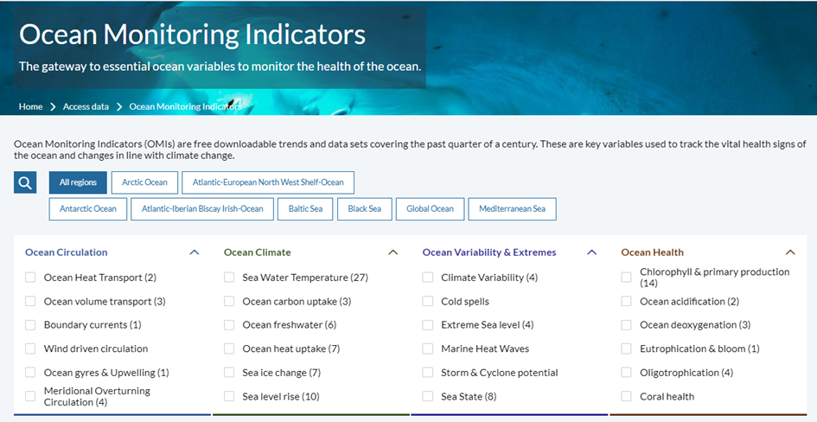Click the Antarctic Ocean region button
The width and height of the screenshot is (817, 422).
88,208
